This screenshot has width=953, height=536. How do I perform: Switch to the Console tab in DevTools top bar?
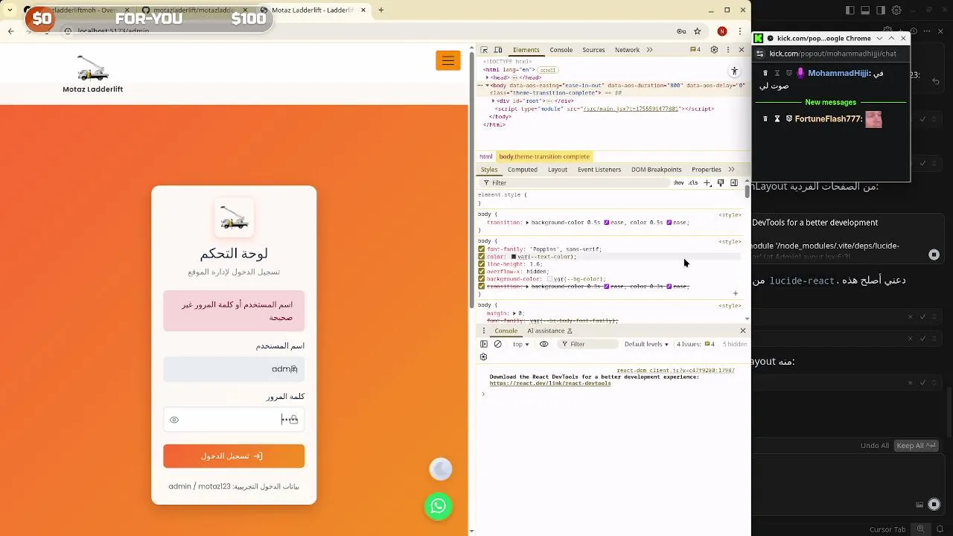[561, 50]
